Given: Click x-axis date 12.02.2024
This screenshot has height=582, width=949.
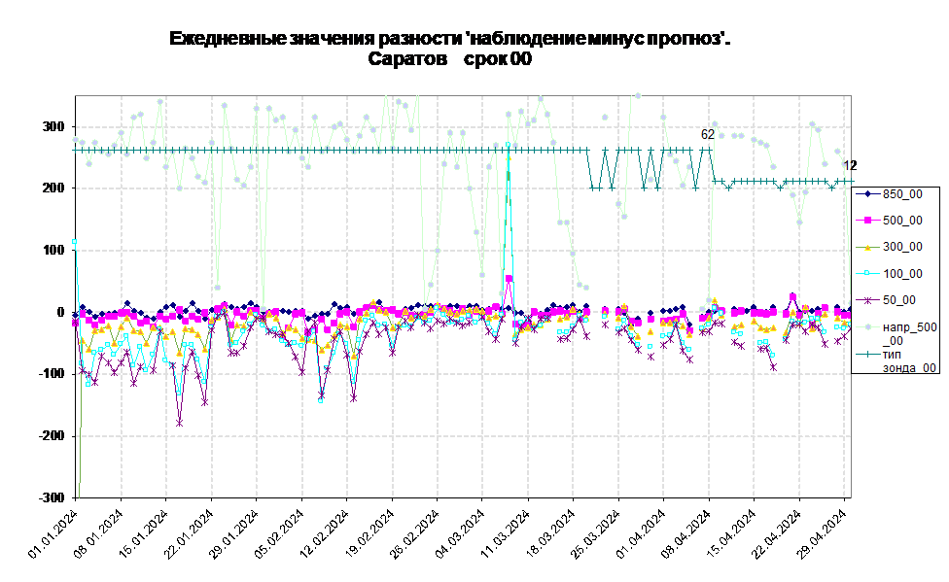Looking at the screenshot, I should click(x=325, y=533).
